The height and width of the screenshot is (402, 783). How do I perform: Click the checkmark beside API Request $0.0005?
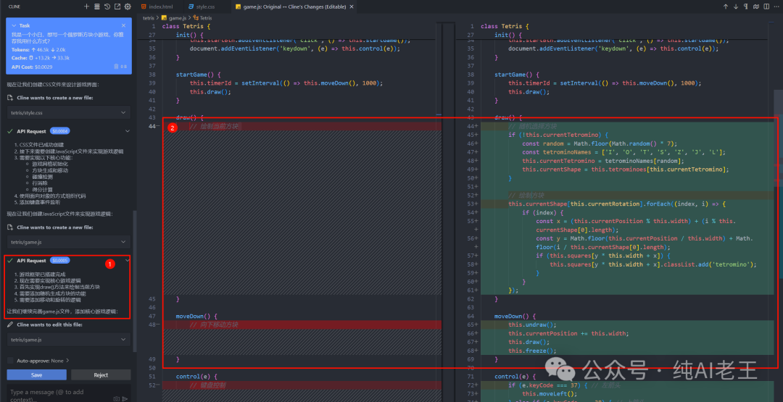[10, 260]
